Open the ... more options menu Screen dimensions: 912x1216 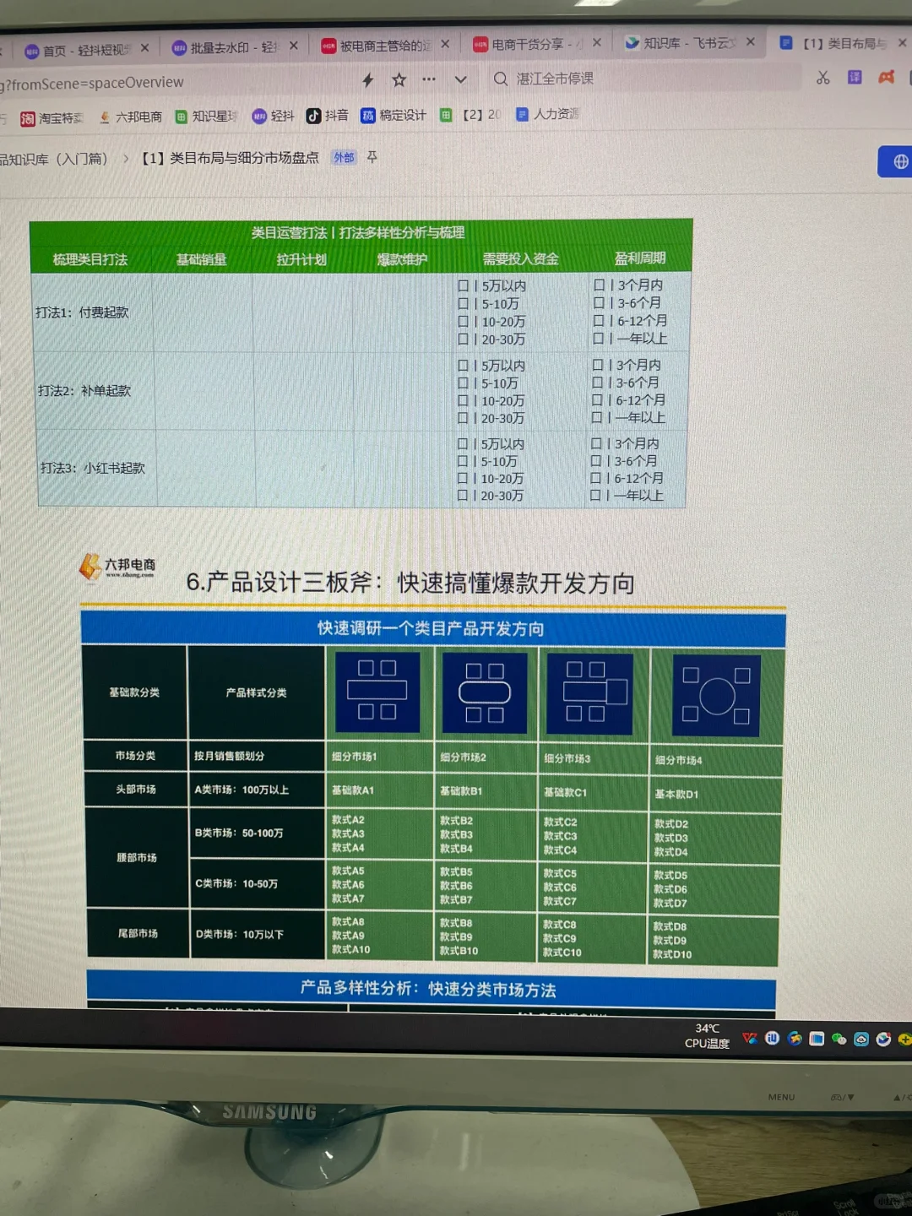tap(429, 79)
